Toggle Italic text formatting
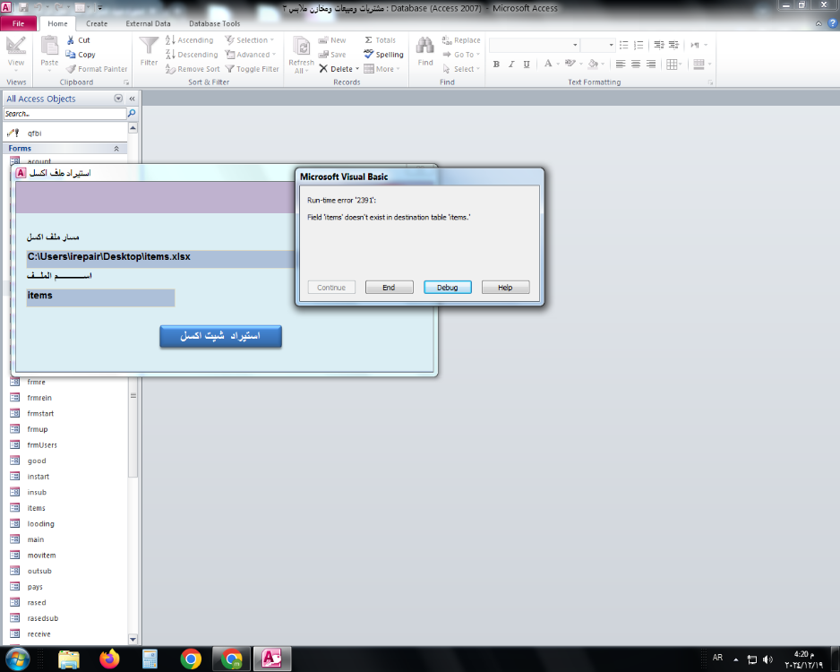 click(511, 65)
